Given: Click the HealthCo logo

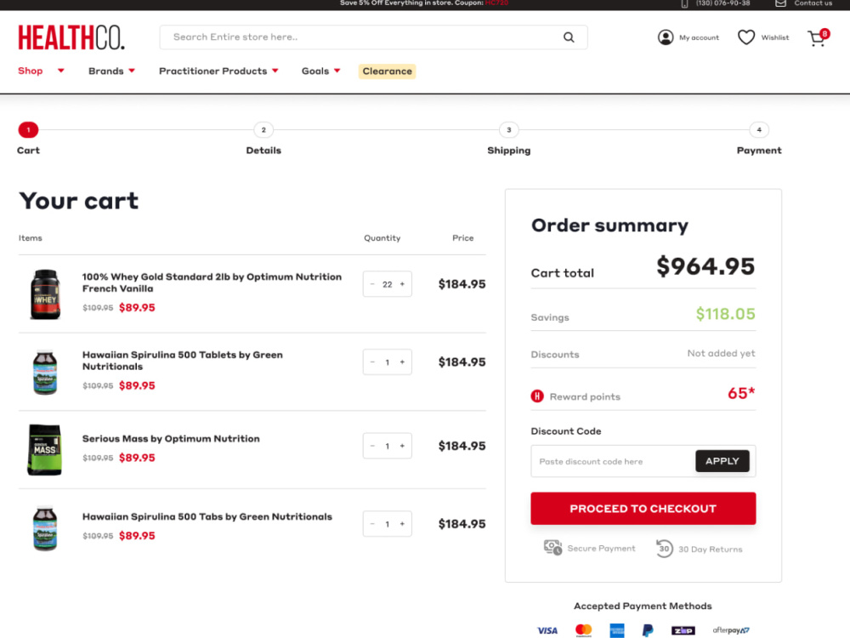Looking at the screenshot, I should (71, 37).
